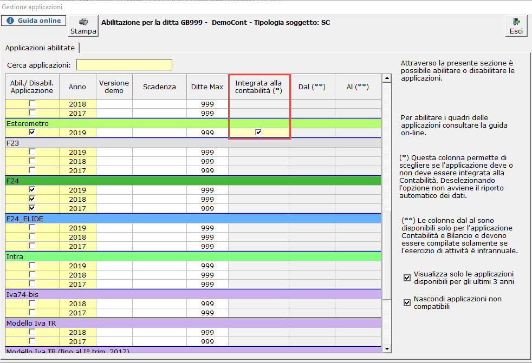Enable the F24_ELIDE 2019 checkbox

32,228
